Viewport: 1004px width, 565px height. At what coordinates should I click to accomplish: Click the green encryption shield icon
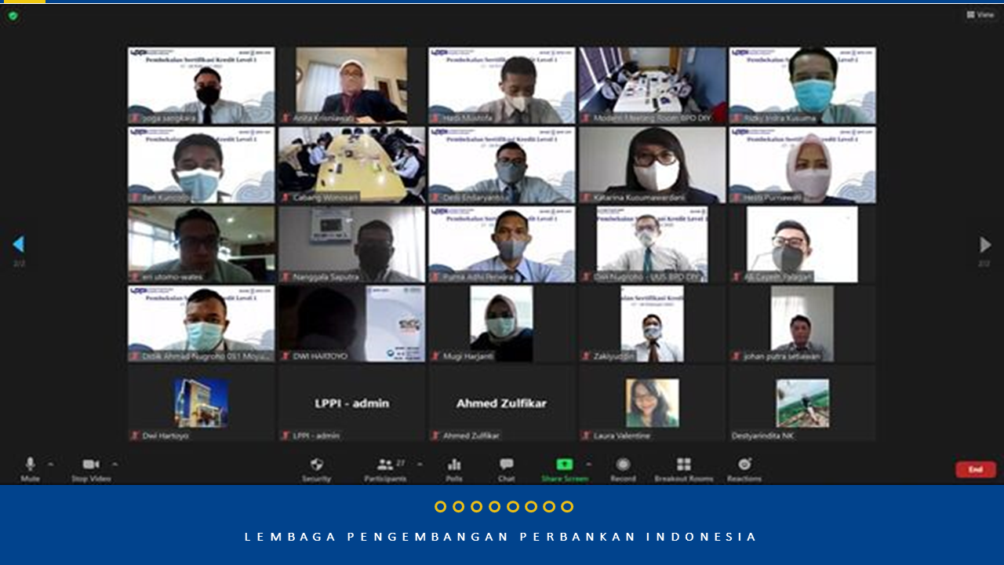13,16
